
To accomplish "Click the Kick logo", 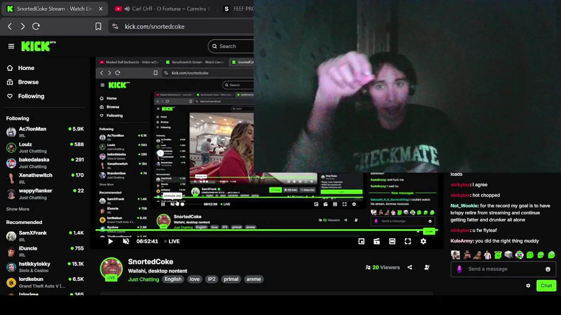I will (39, 46).
